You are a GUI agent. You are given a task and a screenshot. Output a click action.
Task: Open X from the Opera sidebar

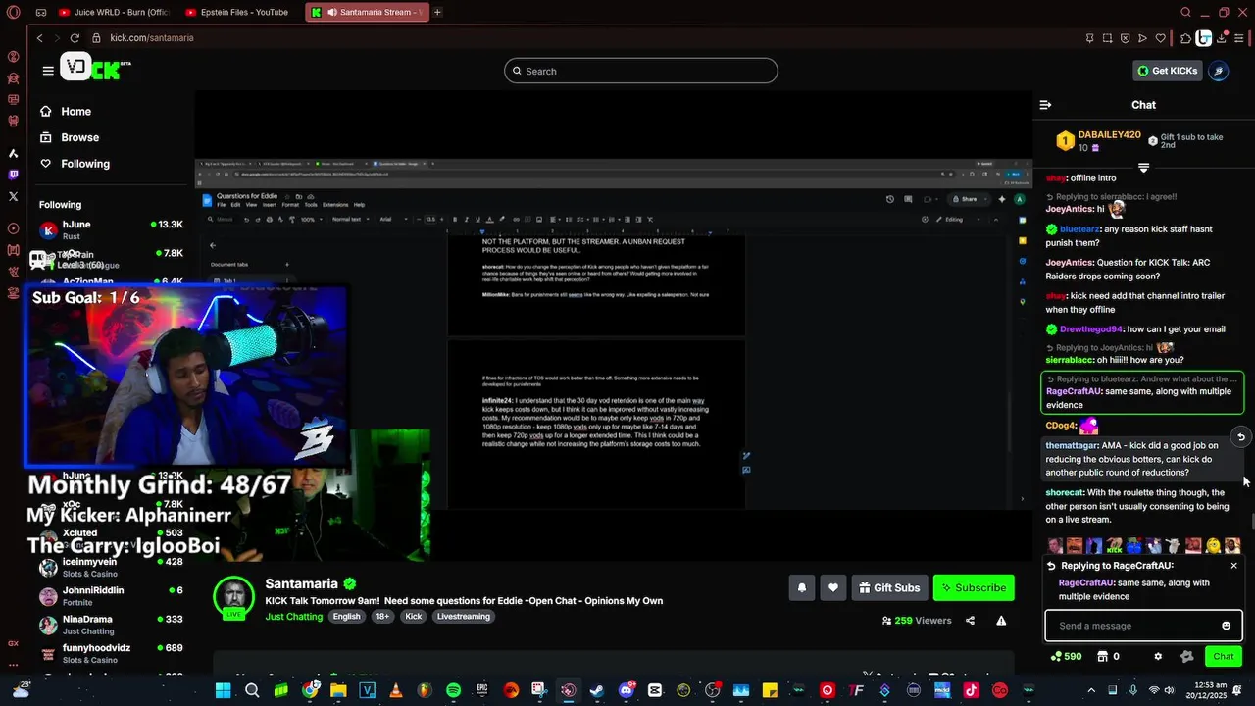pos(13,196)
